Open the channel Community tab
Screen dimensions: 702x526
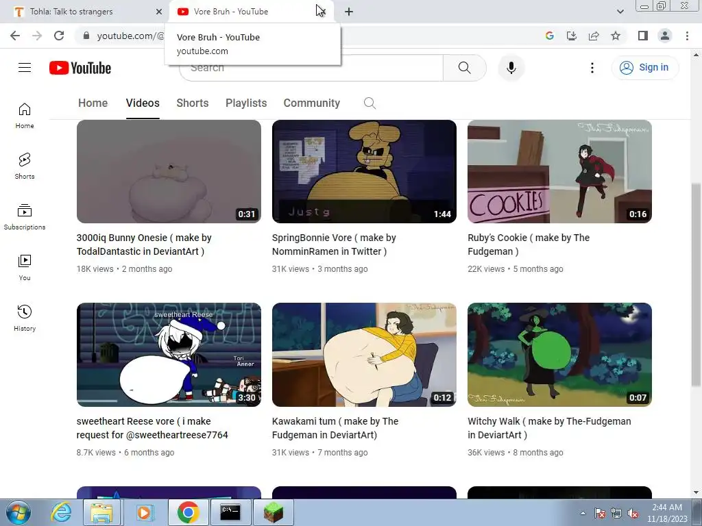tap(312, 103)
